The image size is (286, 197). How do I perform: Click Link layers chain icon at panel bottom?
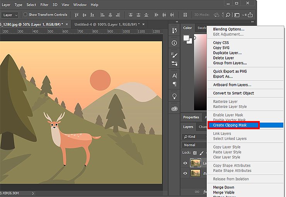pos(197,192)
